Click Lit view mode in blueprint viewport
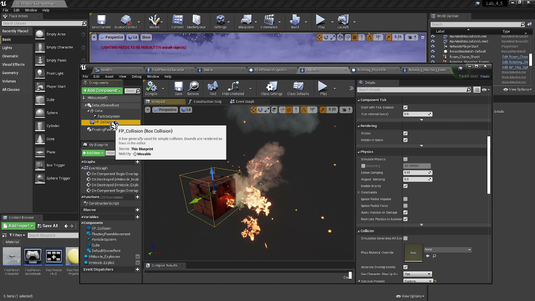The image size is (535, 301). [x=186, y=110]
